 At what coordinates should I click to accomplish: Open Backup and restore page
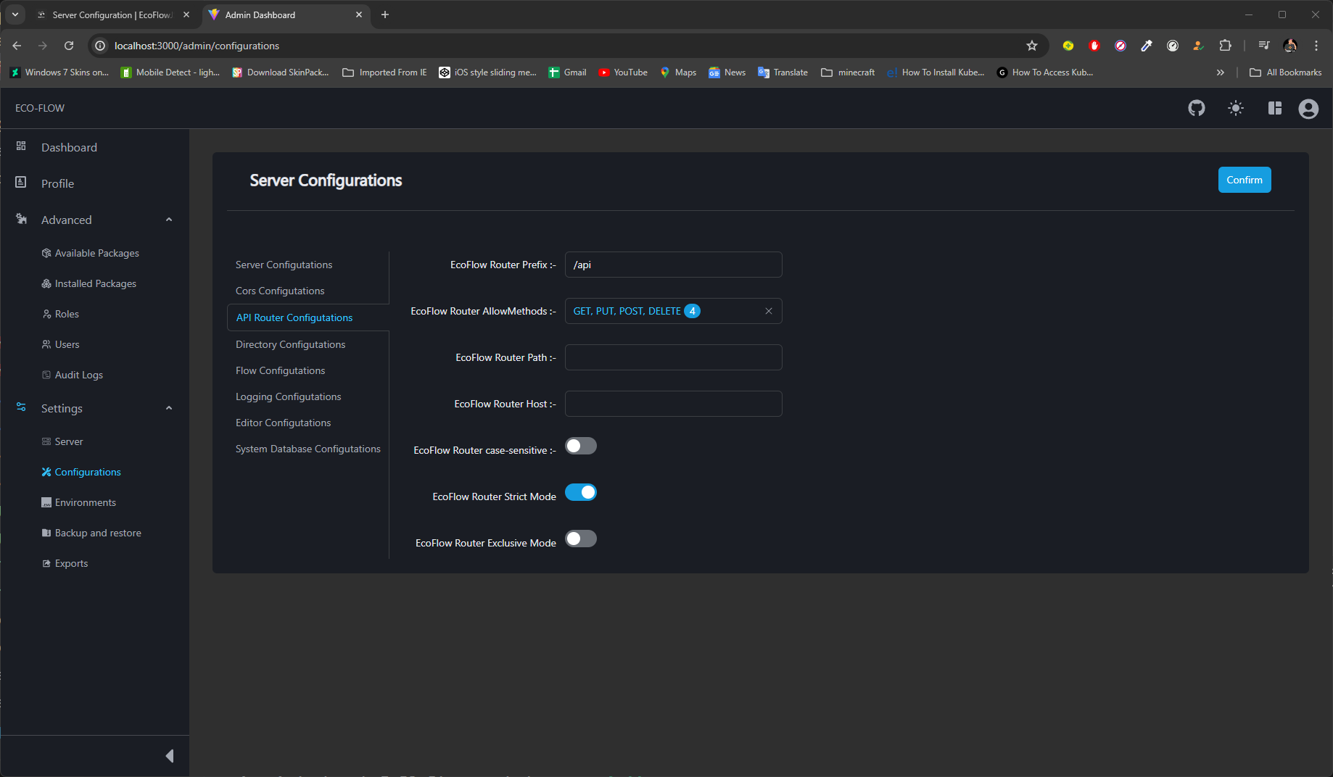coord(97,533)
